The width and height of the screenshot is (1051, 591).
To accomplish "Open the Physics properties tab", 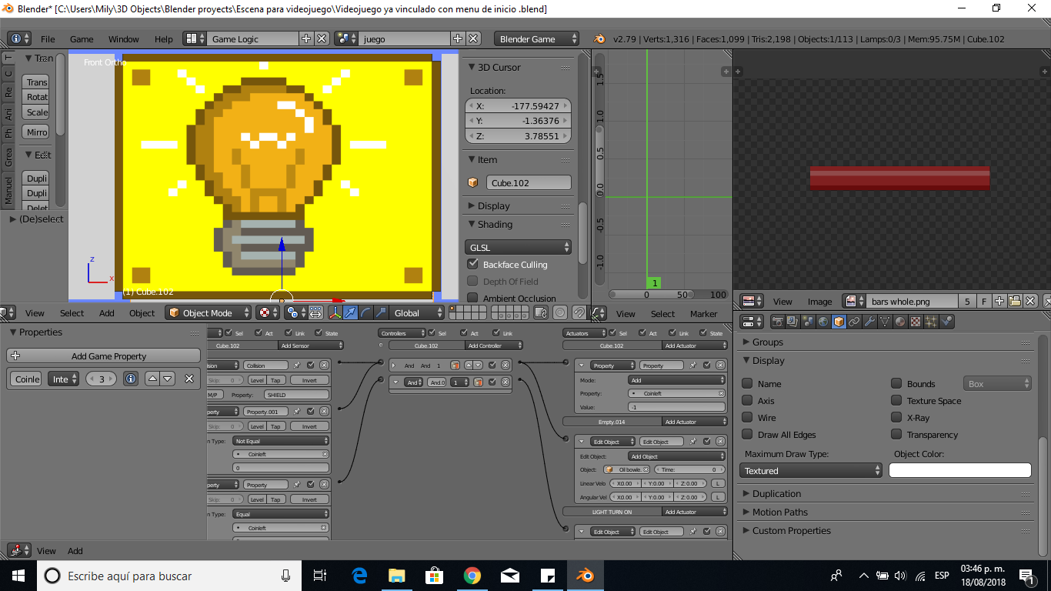I will [x=946, y=322].
